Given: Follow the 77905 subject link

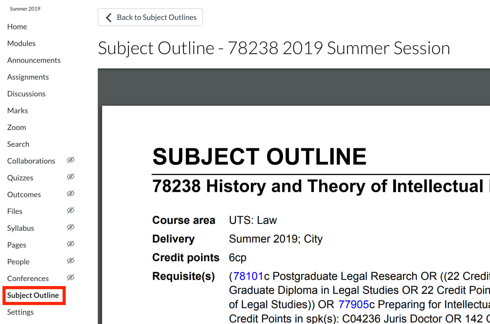Looking at the screenshot, I should point(353,304).
